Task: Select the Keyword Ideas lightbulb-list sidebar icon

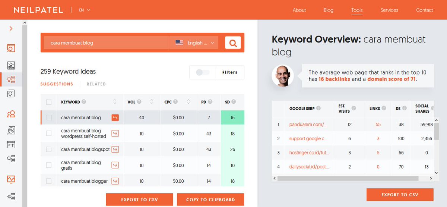Action: [11, 79]
